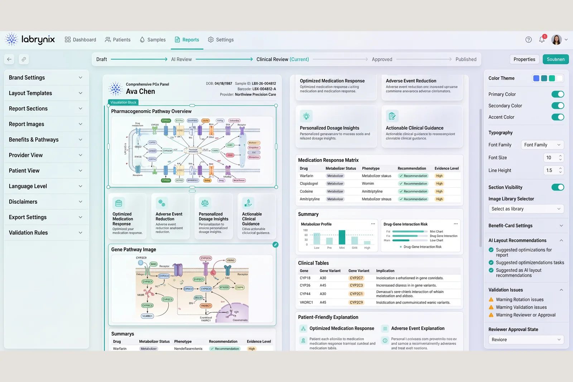Open the help question mark icon

(529, 40)
